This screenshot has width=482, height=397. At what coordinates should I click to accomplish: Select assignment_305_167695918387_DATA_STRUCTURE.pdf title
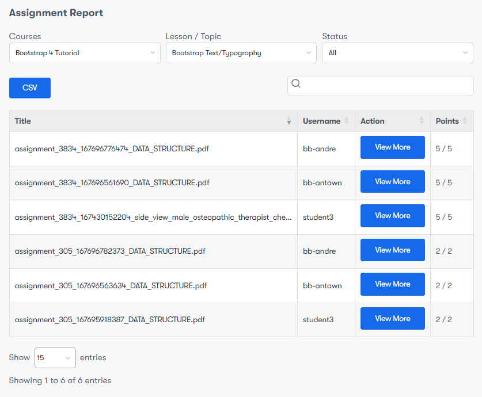click(110, 319)
